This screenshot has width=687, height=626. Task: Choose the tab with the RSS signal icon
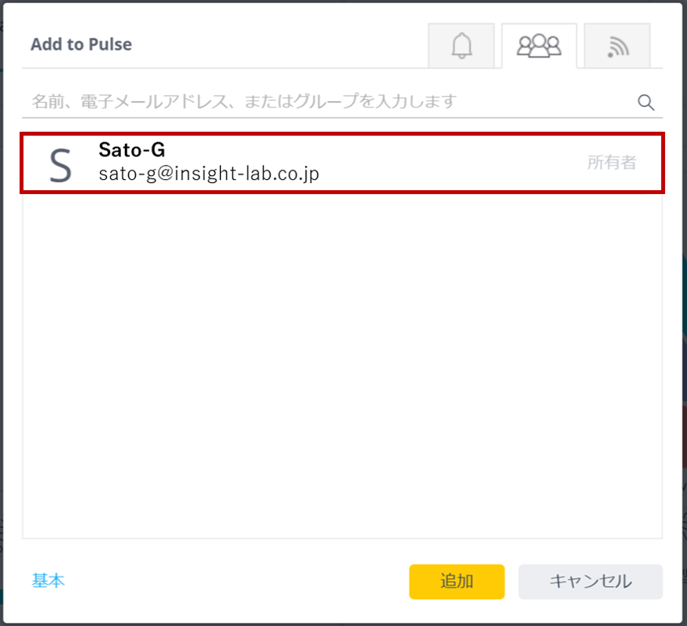click(617, 46)
